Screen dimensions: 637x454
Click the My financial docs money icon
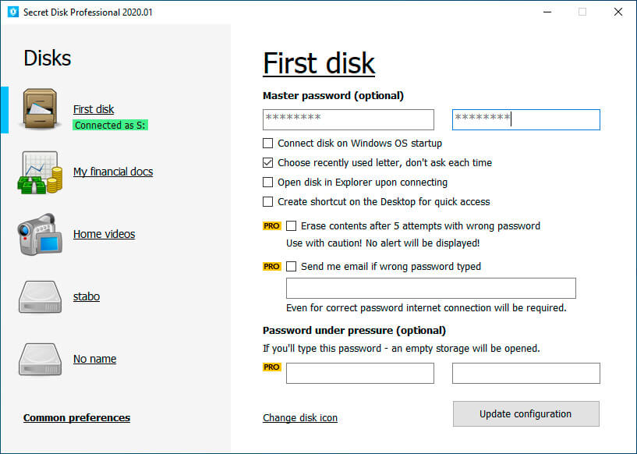click(x=40, y=172)
